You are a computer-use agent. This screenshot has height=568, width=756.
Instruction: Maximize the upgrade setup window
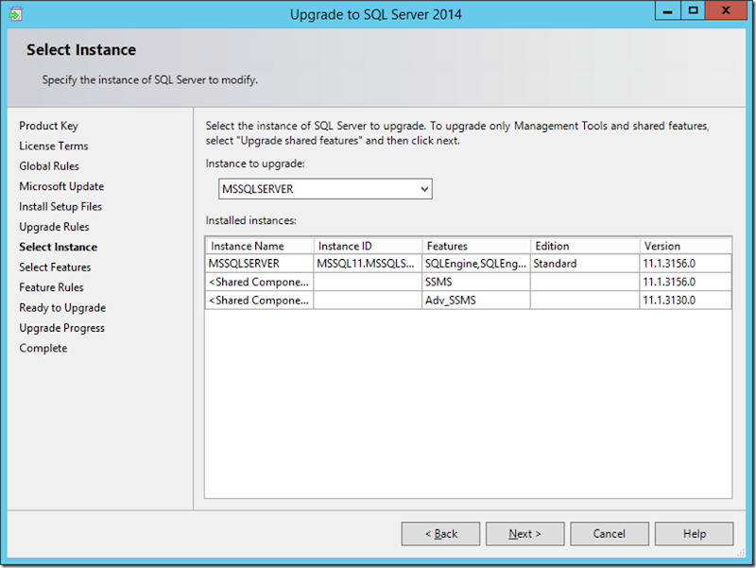(x=694, y=10)
